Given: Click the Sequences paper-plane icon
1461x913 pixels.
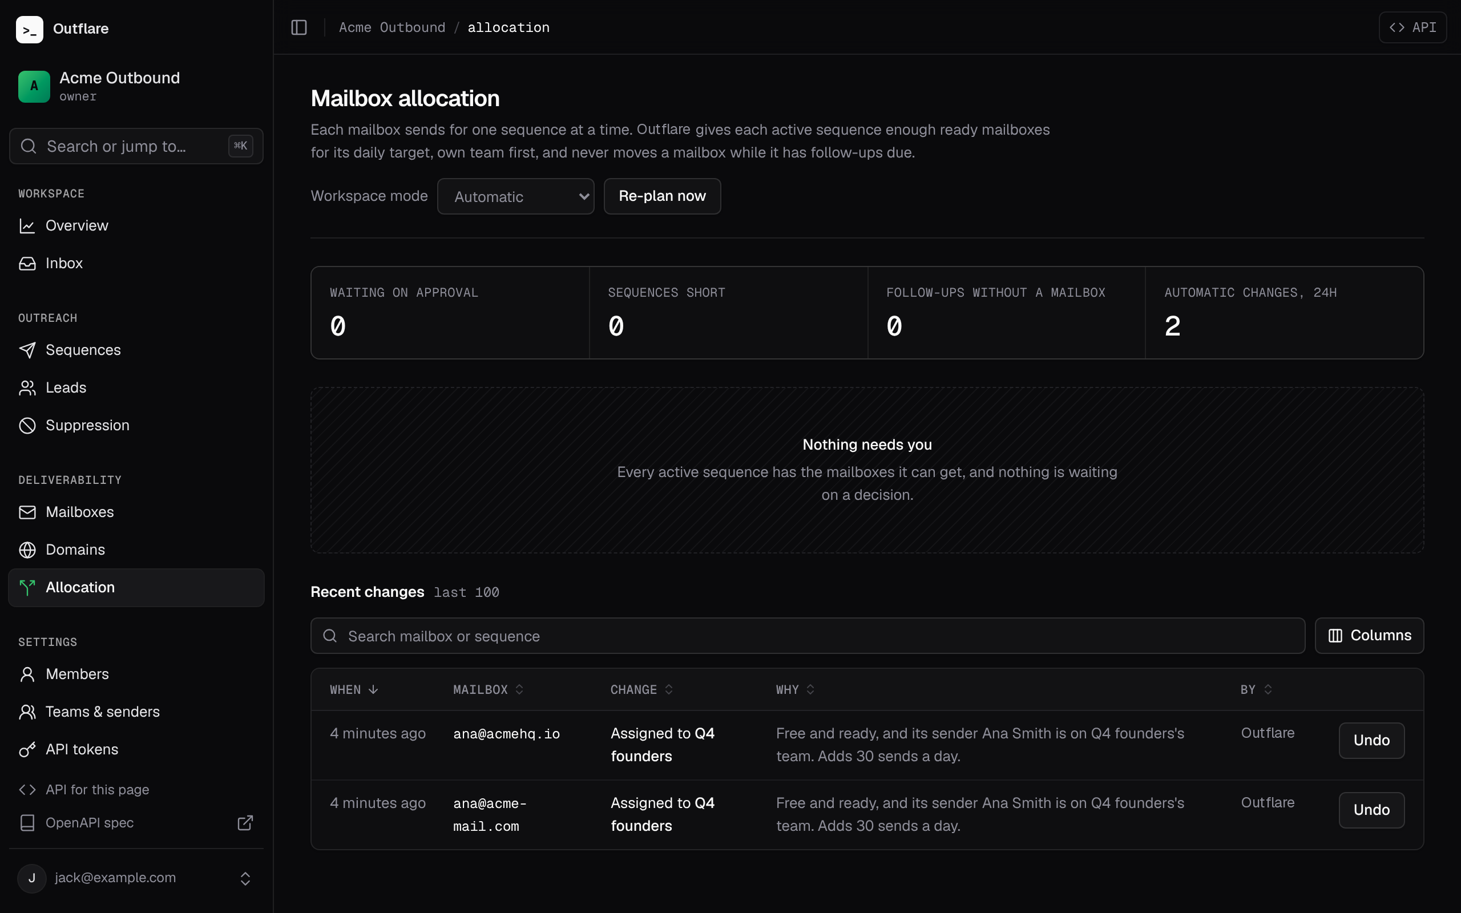Looking at the screenshot, I should pyautogui.click(x=27, y=350).
